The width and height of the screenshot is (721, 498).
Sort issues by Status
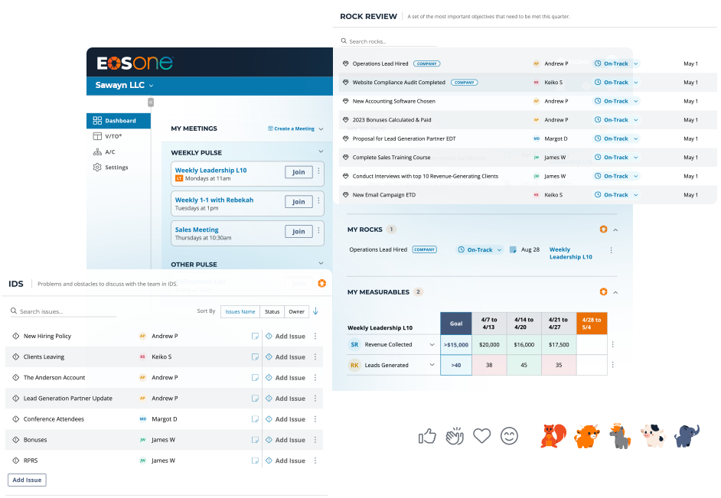click(x=272, y=311)
